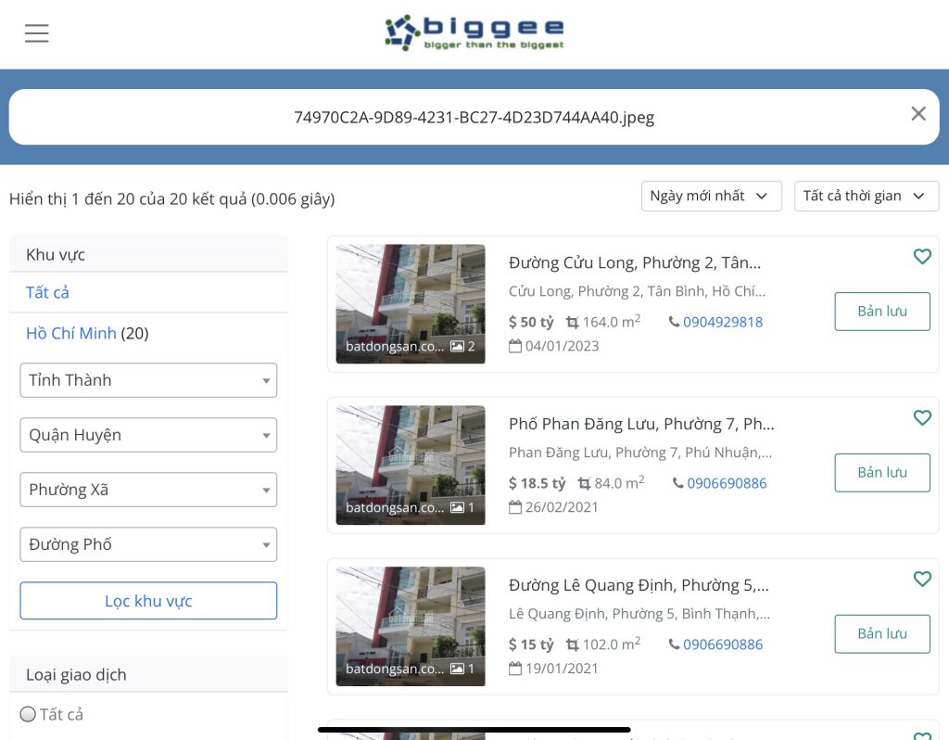Expand the Tỉnh Thành dropdown
The image size is (949, 740).
(148, 380)
